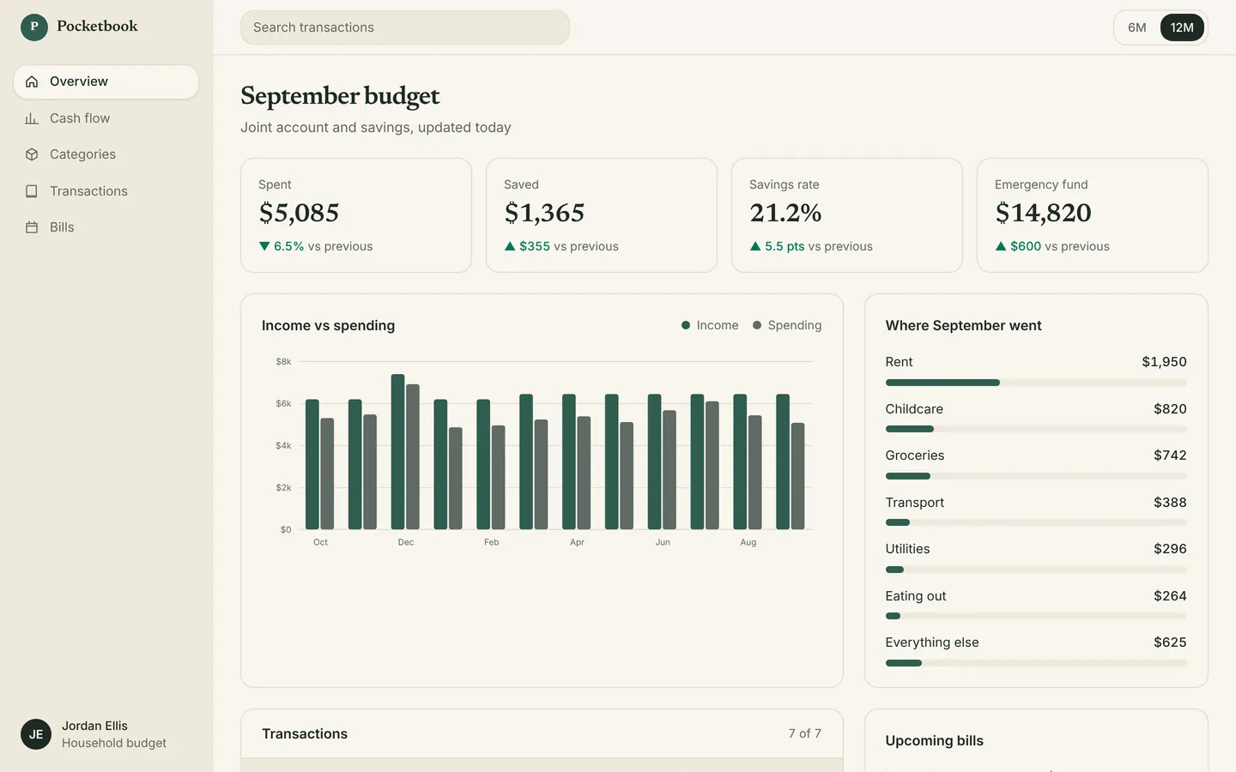The width and height of the screenshot is (1236, 772).
Task: Go to Transactions using its sidebar icon
Action: (x=32, y=191)
